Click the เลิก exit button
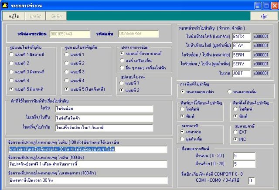The height and width of the screenshot is (190, 279). 264,16
